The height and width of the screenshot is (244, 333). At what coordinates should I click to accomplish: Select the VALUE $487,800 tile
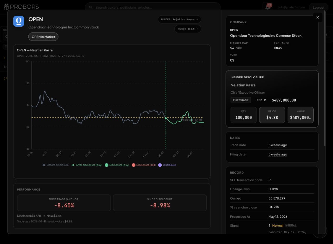pyautogui.click(x=301, y=115)
